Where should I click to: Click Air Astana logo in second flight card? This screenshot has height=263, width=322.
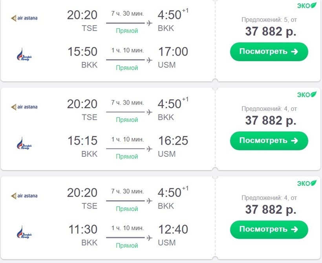pyautogui.click(x=24, y=107)
